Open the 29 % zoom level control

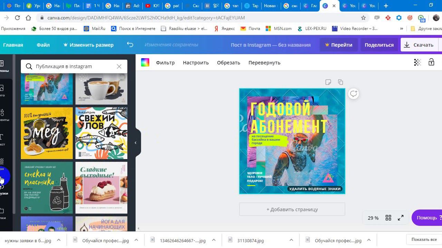tap(373, 218)
